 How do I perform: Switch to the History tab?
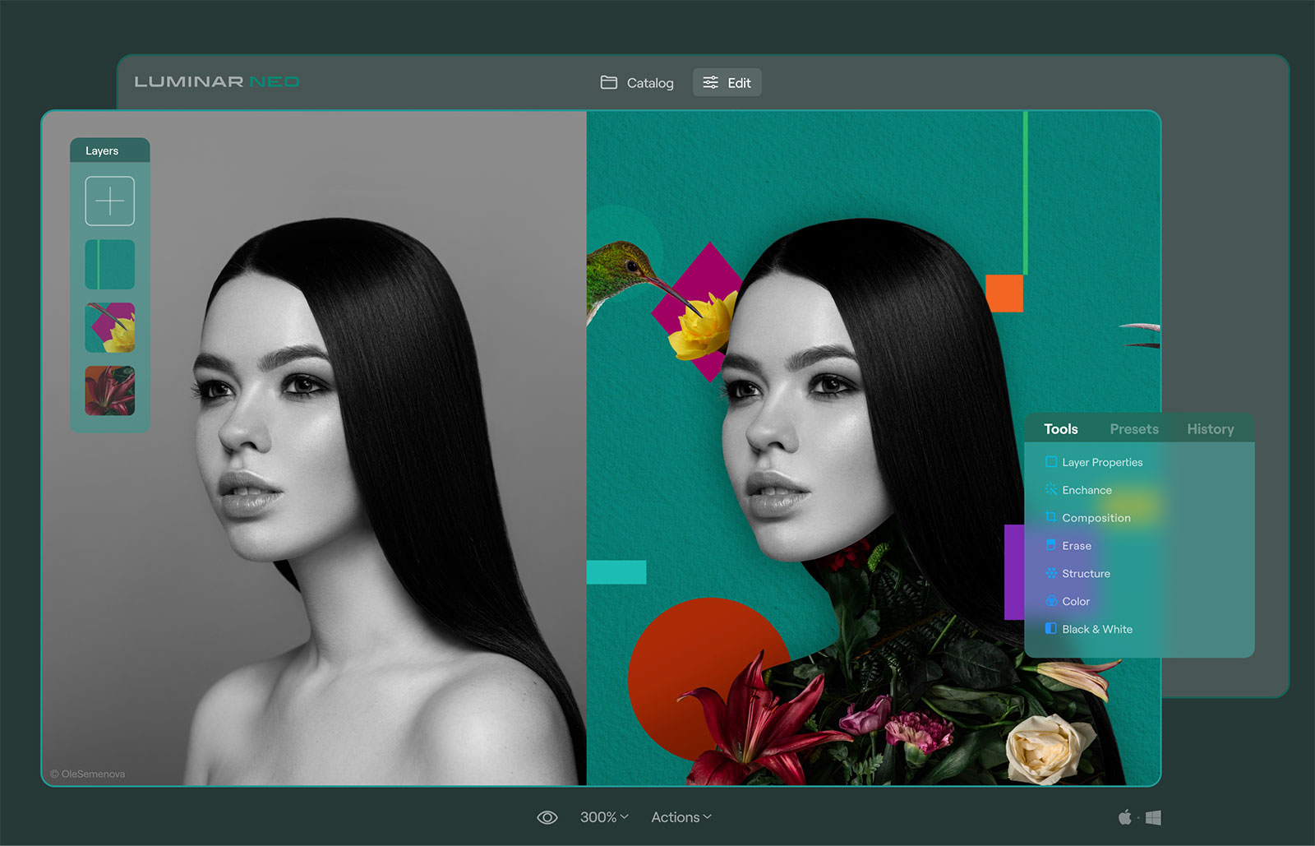tap(1210, 429)
